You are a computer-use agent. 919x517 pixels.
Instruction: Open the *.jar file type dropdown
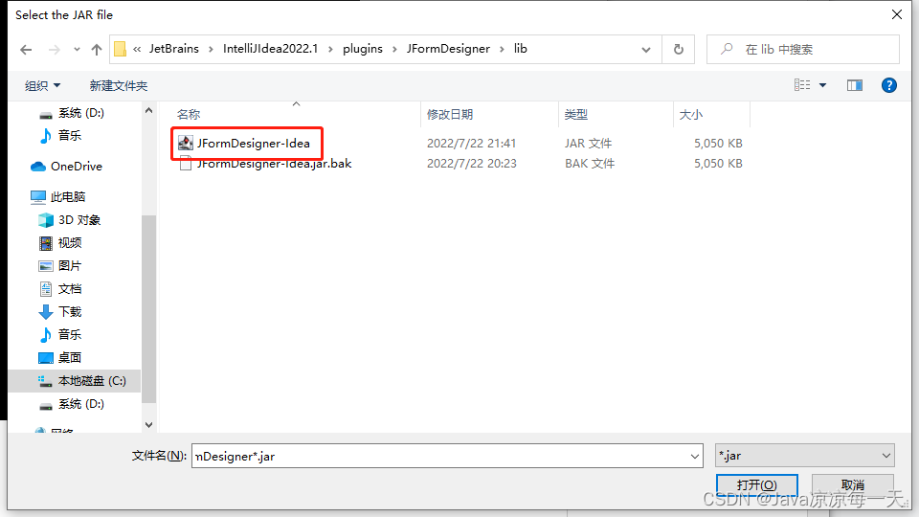click(805, 456)
